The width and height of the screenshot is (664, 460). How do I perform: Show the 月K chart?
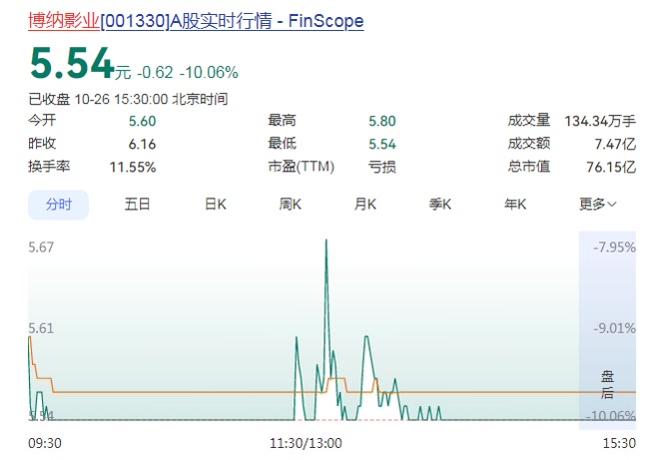tap(365, 205)
